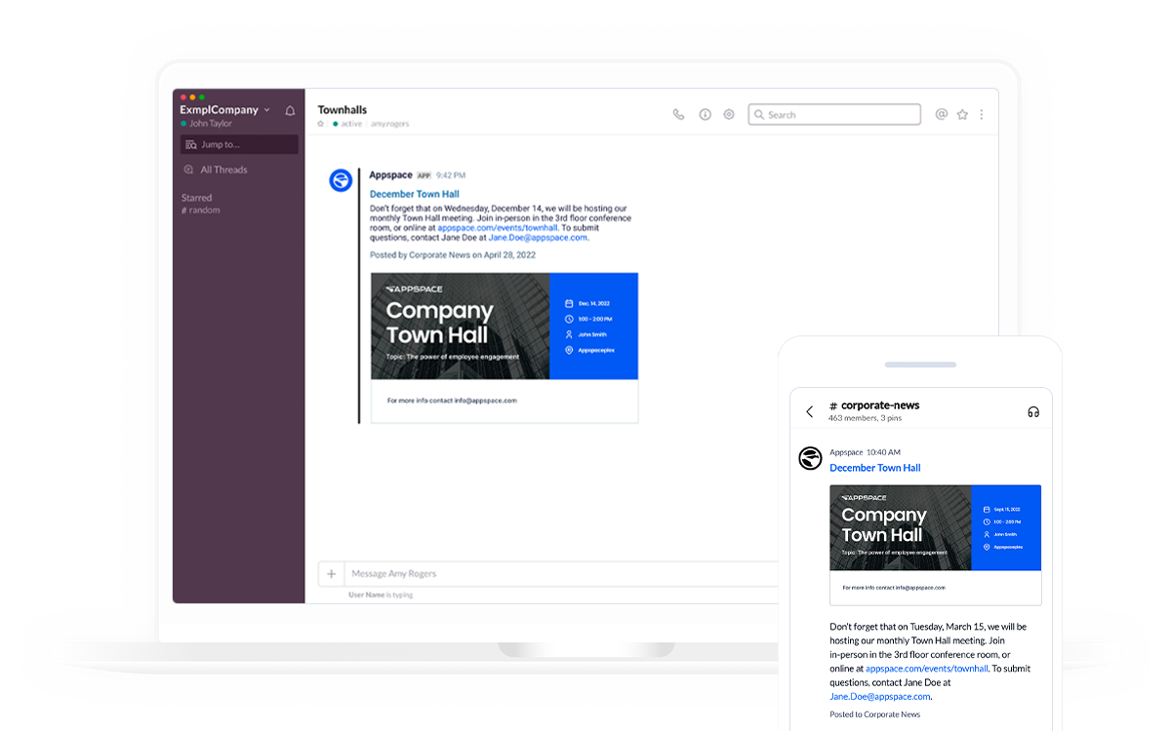Open conversation settings gear icon
This screenshot has width=1171, height=731.
(729, 114)
